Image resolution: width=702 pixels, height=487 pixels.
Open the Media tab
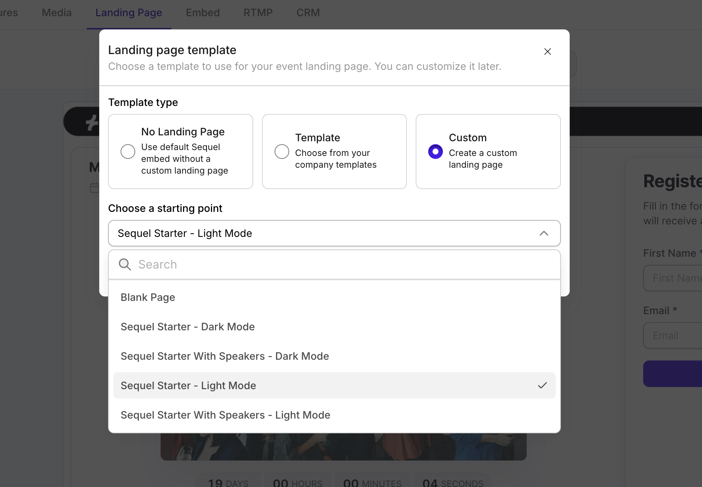[x=57, y=13]
